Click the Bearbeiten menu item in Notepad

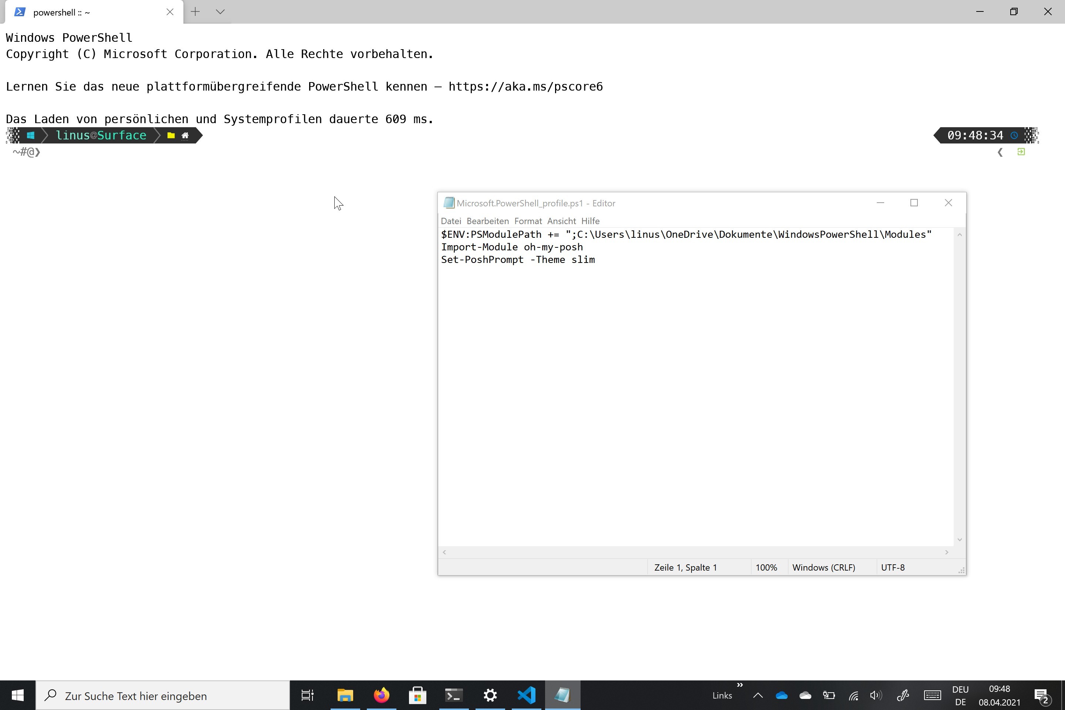[487, 220]
